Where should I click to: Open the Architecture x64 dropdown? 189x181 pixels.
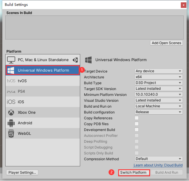pos(159,77)
